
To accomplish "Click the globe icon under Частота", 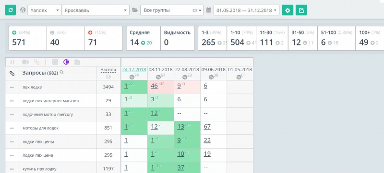I will tap(108, 77).
